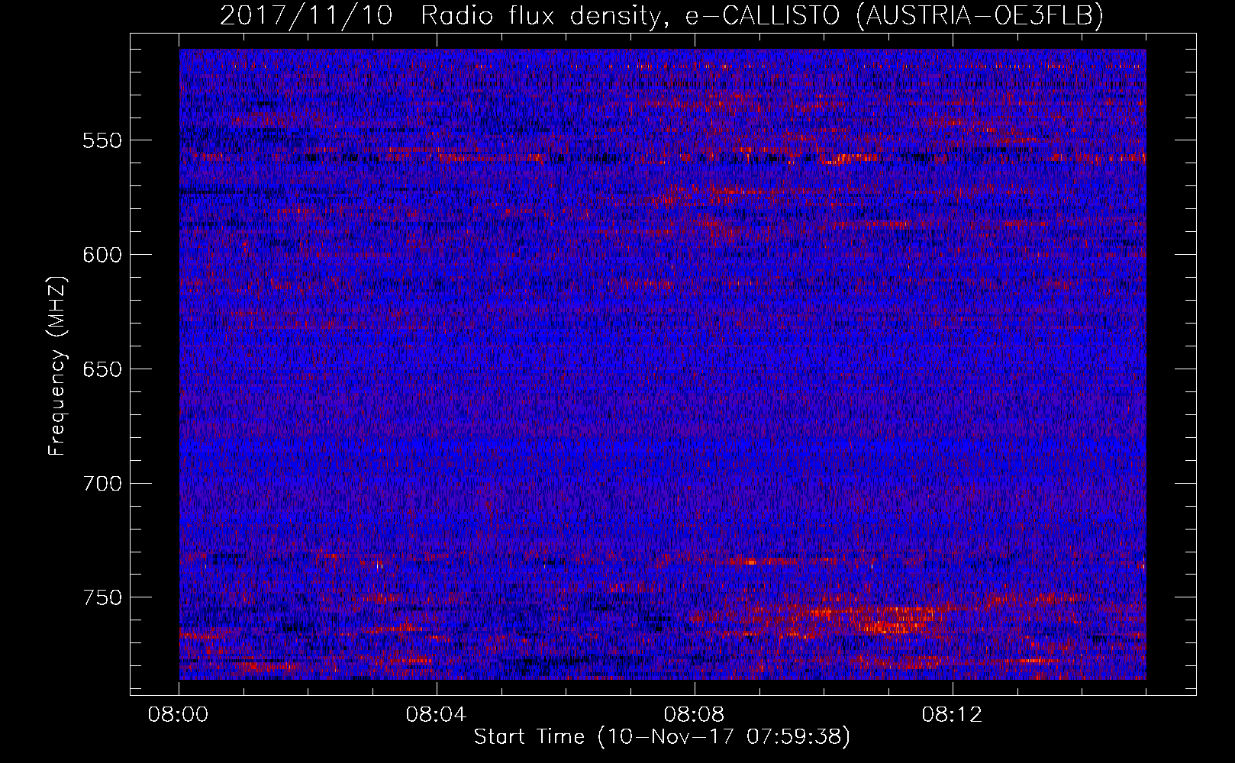This screenshot has height=763, width=1235.
Task: Click the 08:12 time tick label
Action: 952,715
